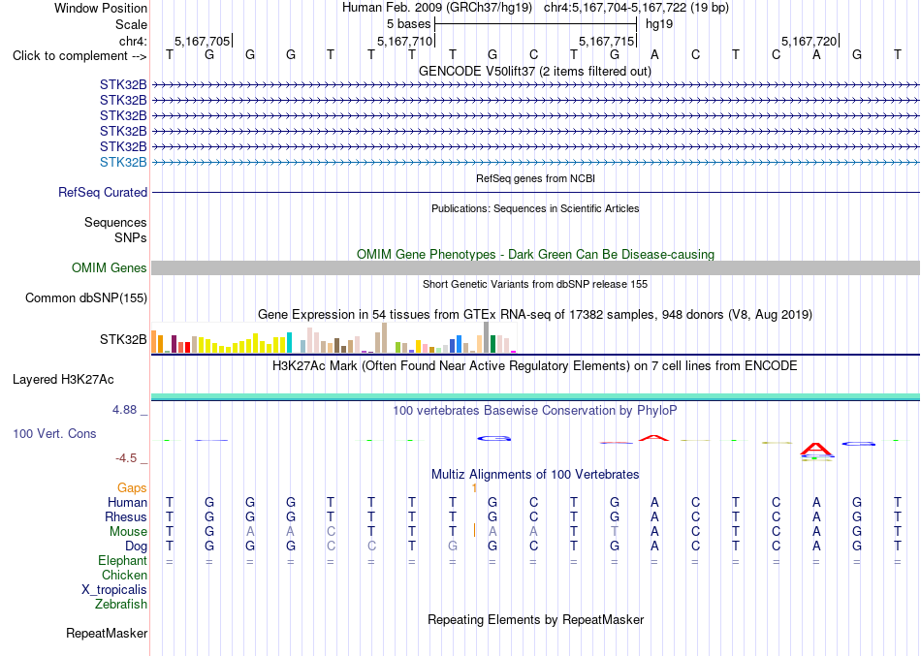Click the Chicken alignment row label
Image resolution: width=921 pixels, height=656 pixels.
pyautogui.click(x=124, y=575)
